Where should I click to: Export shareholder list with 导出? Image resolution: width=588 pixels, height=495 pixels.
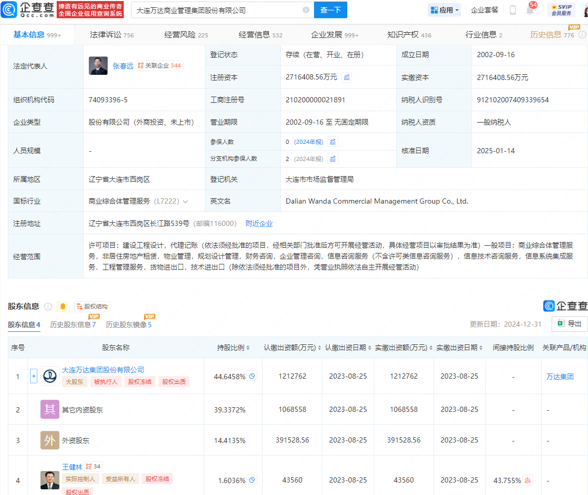coord(570,324)
